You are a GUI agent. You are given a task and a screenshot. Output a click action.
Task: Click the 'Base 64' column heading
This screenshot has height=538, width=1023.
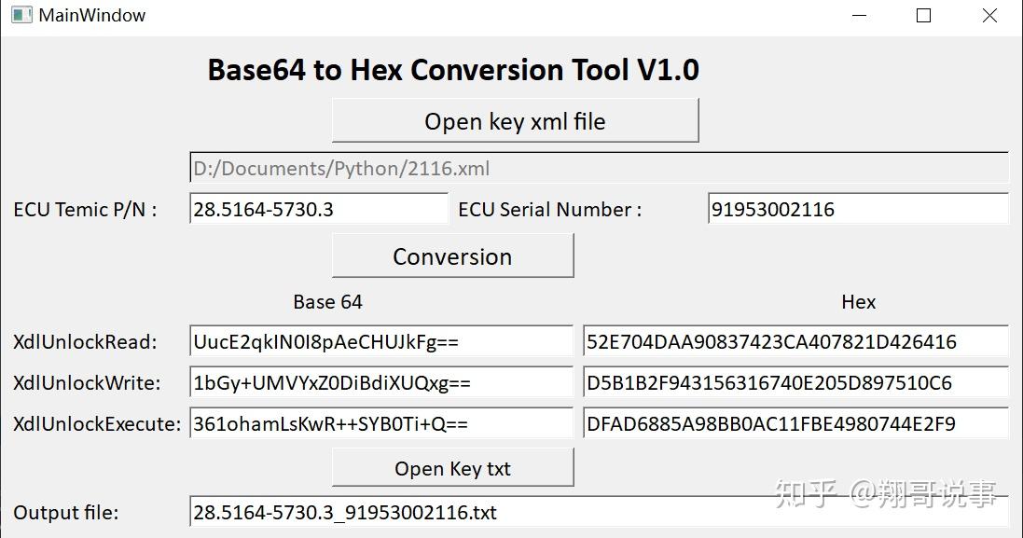(x=327, y=302)
